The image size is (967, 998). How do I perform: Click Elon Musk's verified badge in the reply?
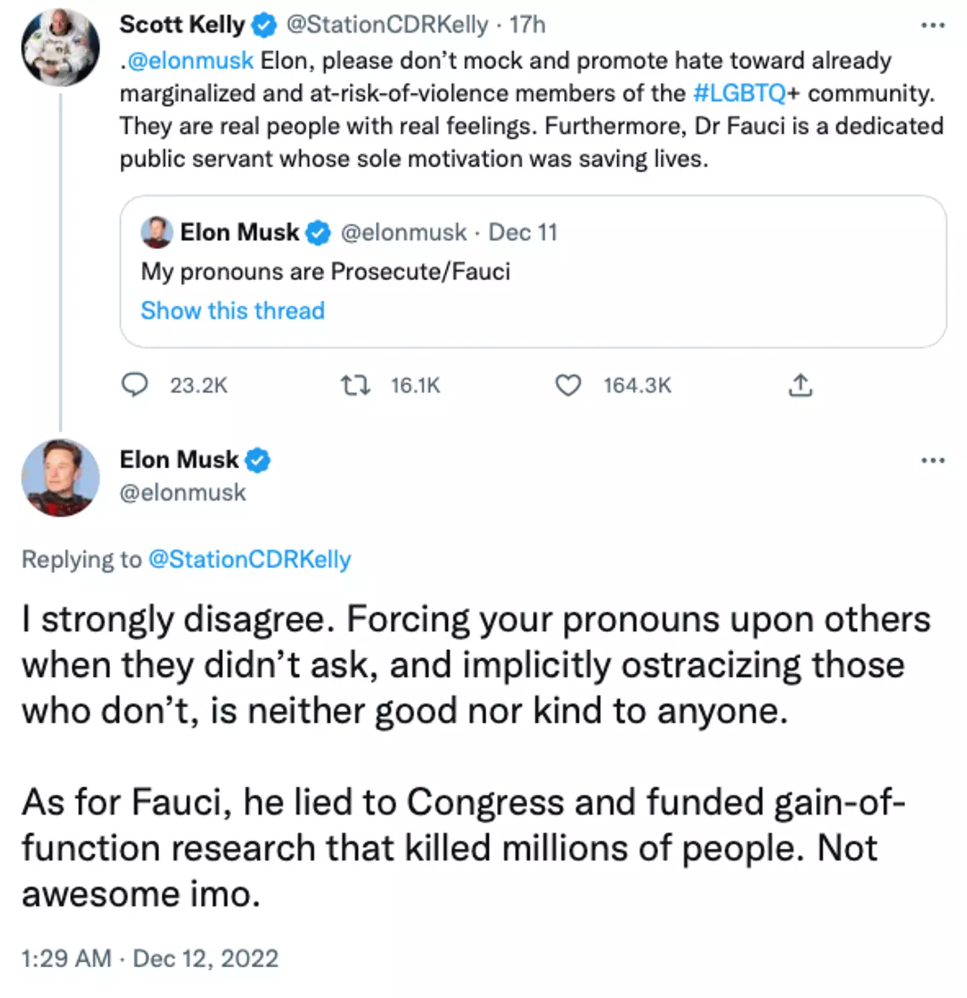click(x=257, y=461)
